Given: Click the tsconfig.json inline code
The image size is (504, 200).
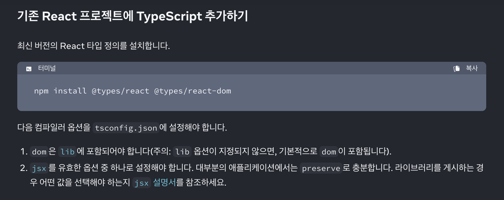Looking at the screenshot, I should click(126, 128).
